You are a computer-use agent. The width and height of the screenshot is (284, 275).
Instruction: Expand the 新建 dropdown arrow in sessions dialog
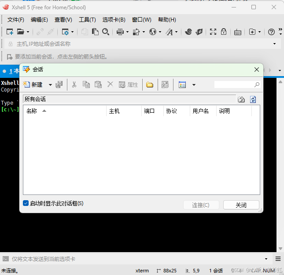[50, 85]
